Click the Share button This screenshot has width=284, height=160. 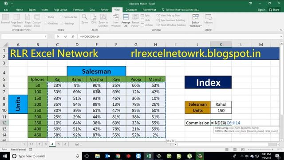coord(274,10)
